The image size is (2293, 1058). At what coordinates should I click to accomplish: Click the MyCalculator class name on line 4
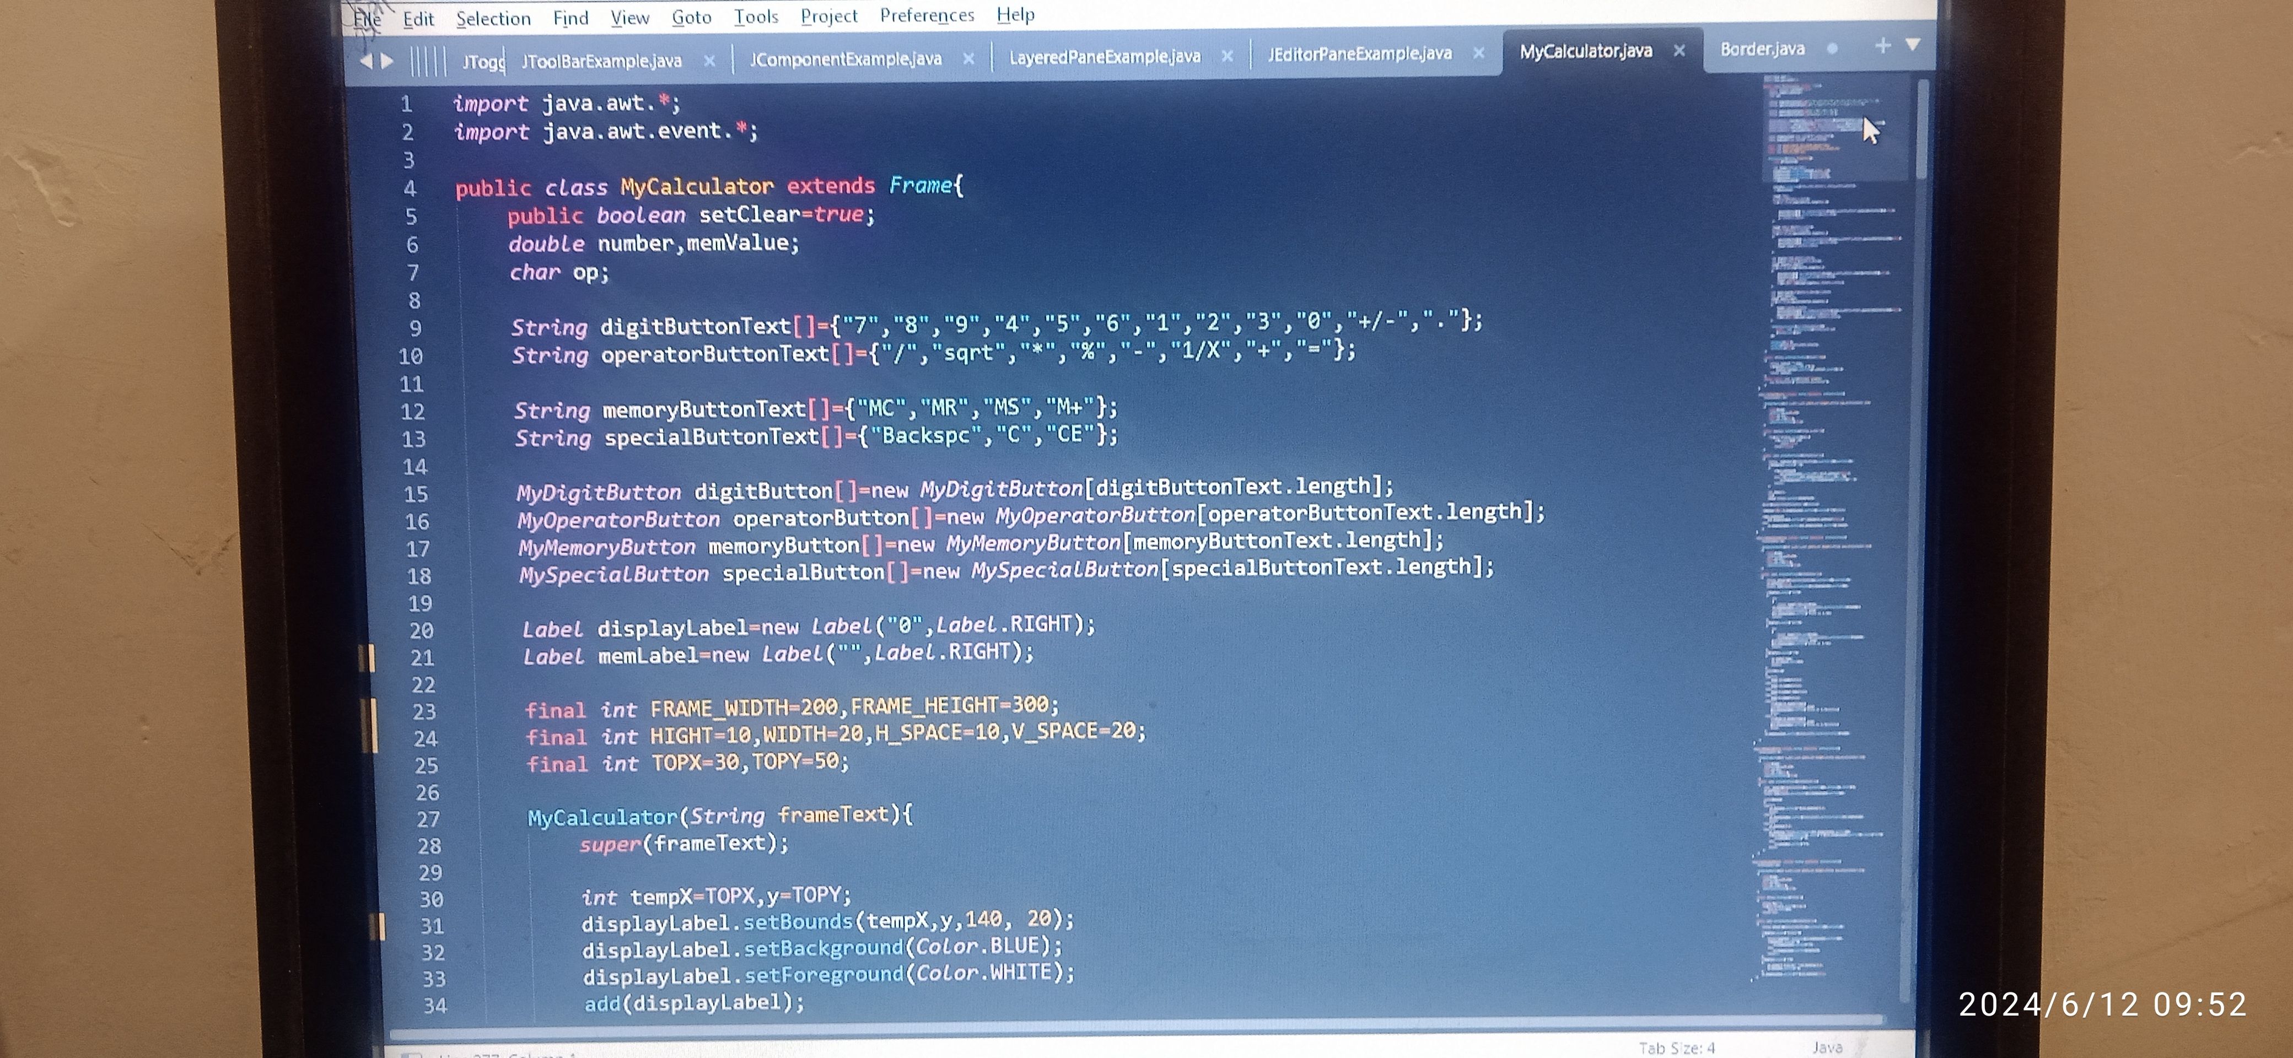coord(697,187)
